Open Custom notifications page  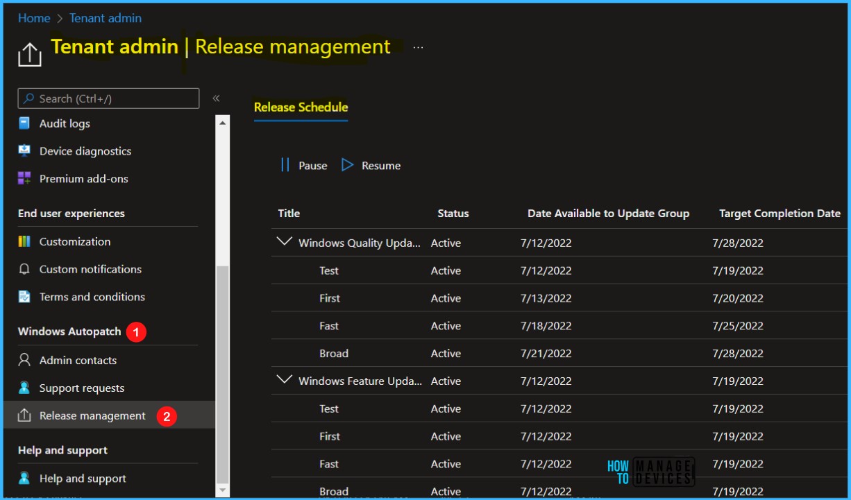tap(90, 269)
